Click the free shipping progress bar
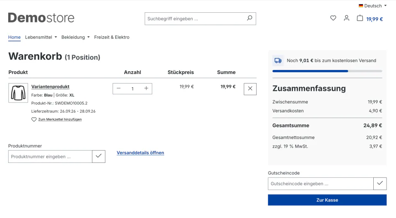This screenshot has width=396, height=218. coord(327,71)
